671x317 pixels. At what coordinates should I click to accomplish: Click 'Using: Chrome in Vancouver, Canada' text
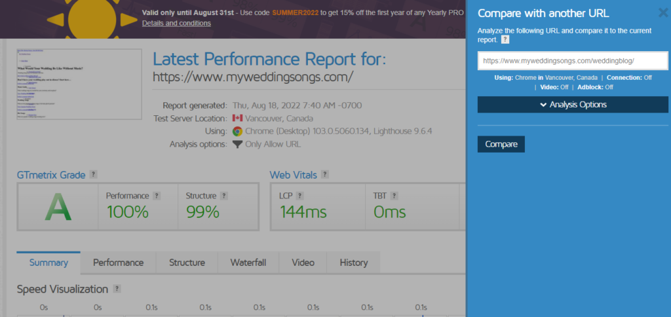546,78
